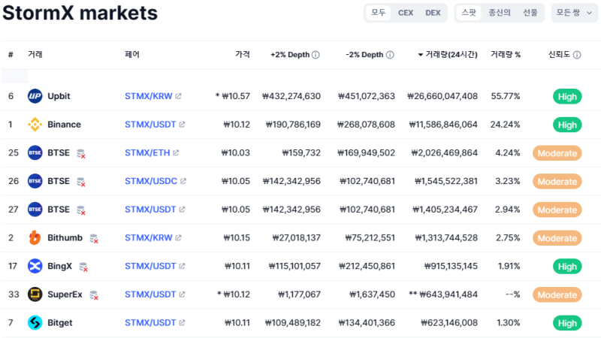Open the BTSE STMX/USDC pair link
The height and width of the screenshot is (338, 601).
point(151,181)
